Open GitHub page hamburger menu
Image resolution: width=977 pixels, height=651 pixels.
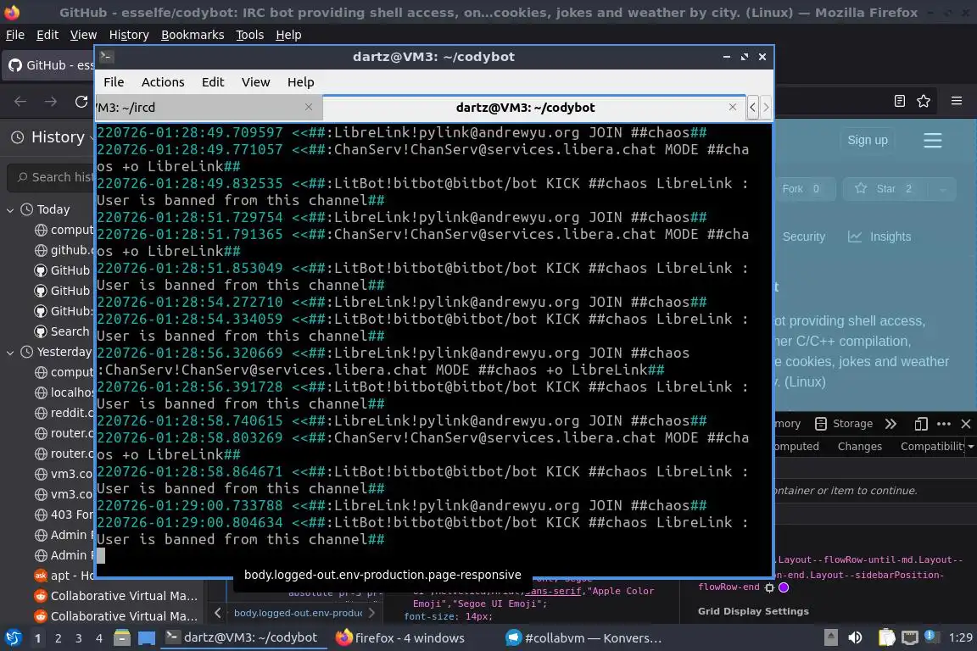coord(932,140)
